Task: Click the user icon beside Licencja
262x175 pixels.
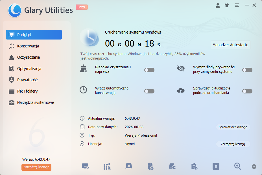Action: pyautogui.click(x=82, y=144)
